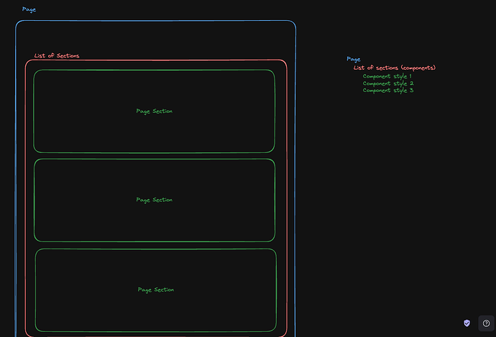Select the "Component style 2" text
Screen dimensions: 496x337
(387, 83)
